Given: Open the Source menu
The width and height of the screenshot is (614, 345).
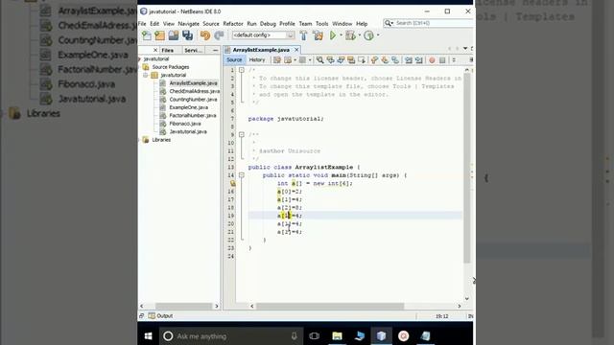Looking at the screenshot, I should pos(211,23).
